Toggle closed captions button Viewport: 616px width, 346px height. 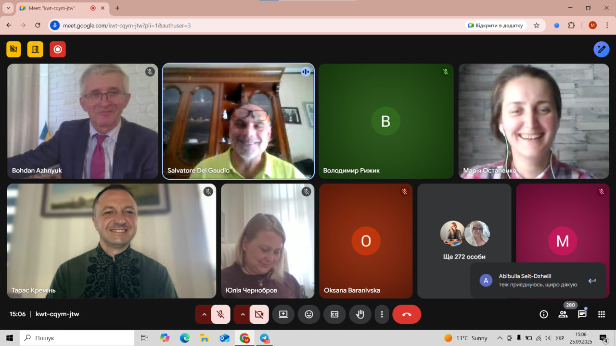coord(334,314)
